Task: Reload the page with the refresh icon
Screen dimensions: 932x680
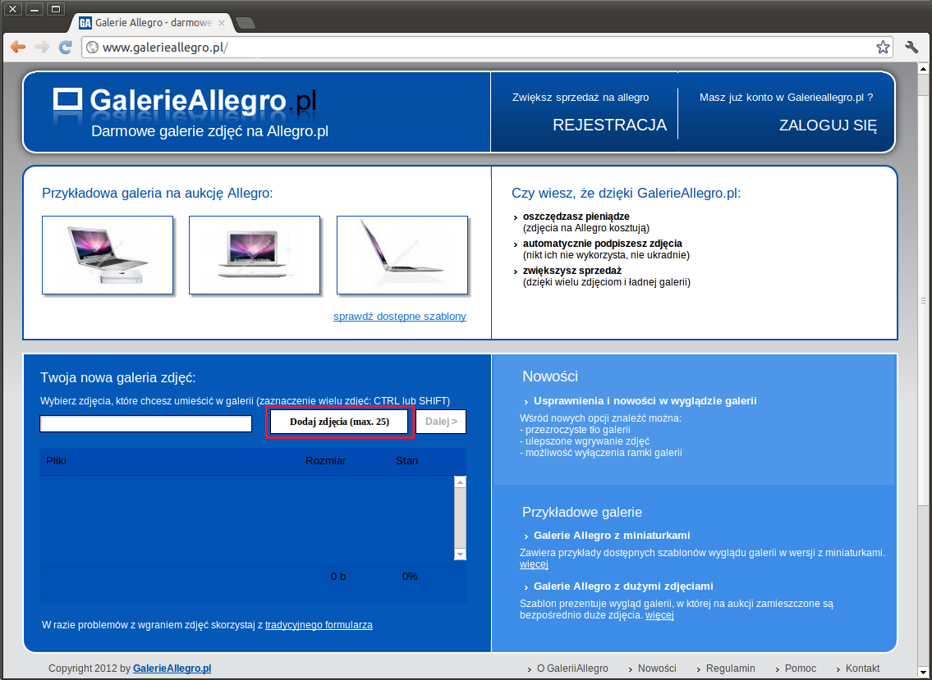Action: pos(66,48)
